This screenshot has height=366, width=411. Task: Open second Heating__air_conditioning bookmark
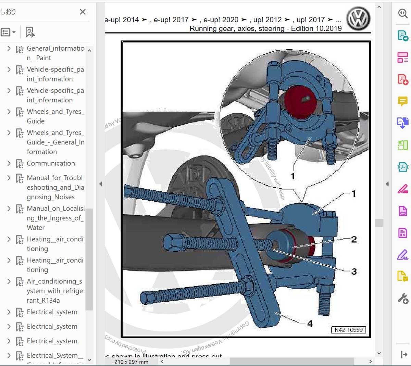55,265
